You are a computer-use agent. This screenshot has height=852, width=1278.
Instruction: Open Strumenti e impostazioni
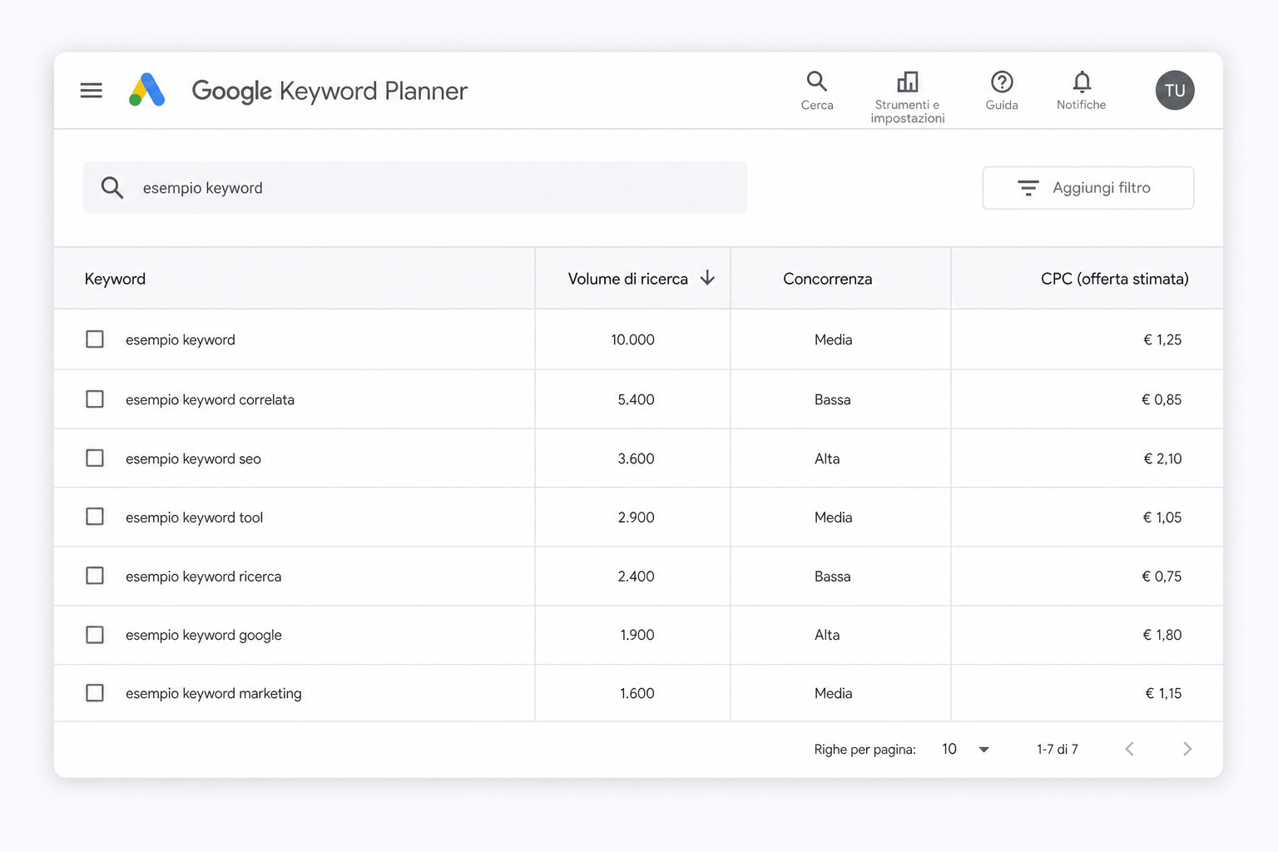click(x=908, y=97)
